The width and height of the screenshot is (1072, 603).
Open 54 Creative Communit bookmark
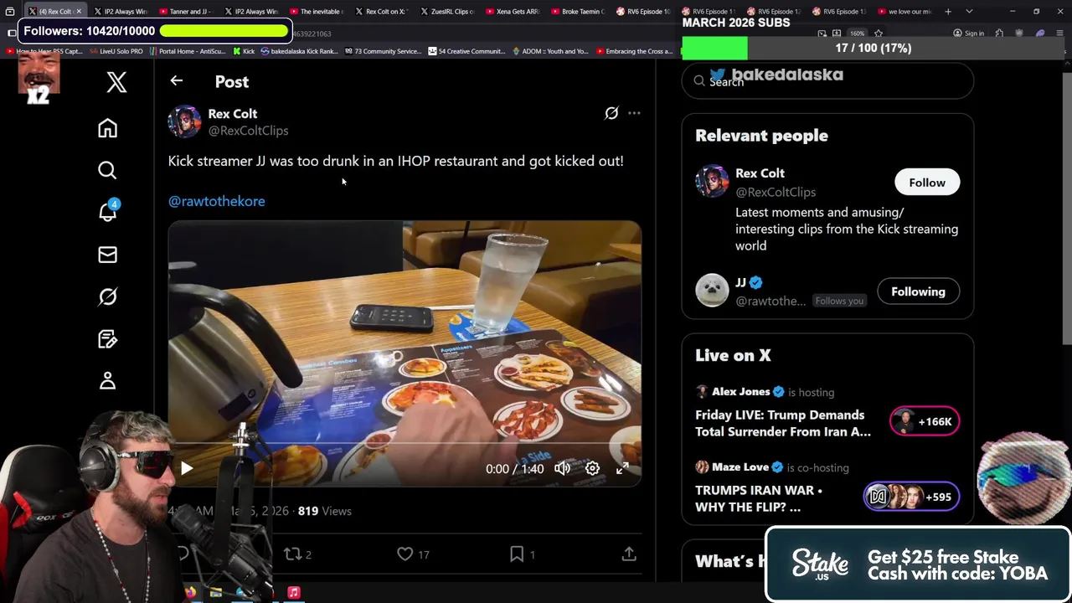click(466, 51)
